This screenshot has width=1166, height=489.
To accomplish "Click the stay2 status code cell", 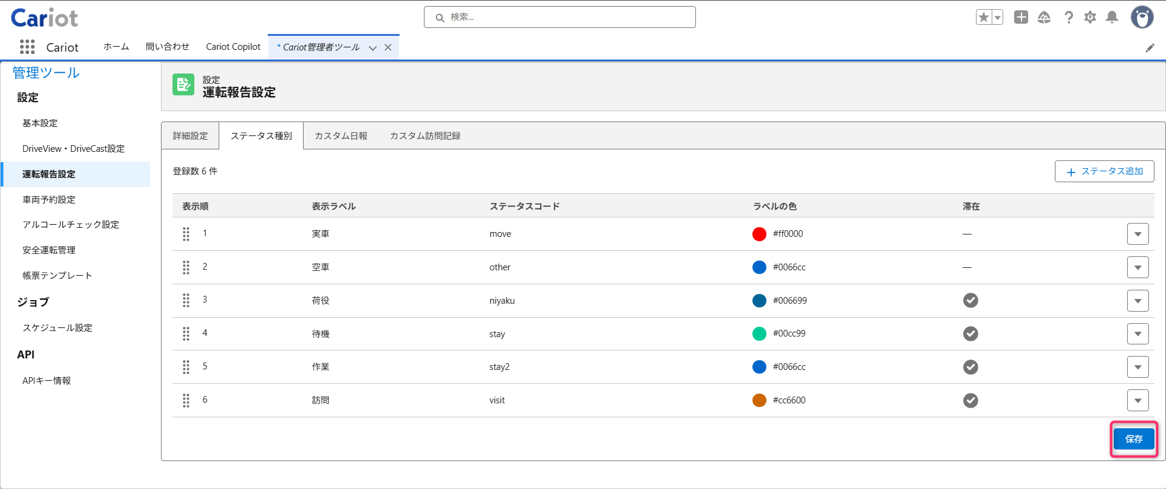I will pos(500,367).
